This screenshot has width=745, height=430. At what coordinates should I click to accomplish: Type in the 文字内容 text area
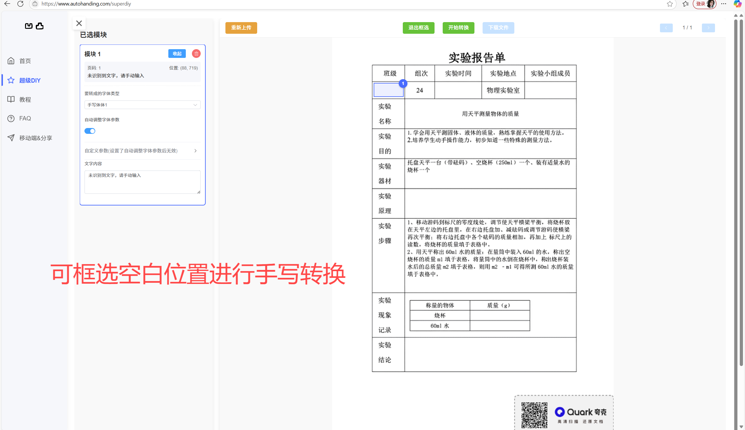pos(142,182)
